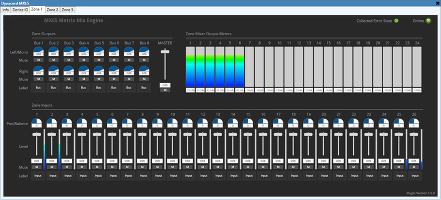Click output meter 1 bar

click(x=191, y=67)
